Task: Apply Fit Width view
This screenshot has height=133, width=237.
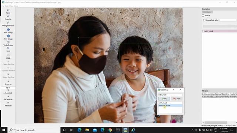Action: (x=8, y=104)
